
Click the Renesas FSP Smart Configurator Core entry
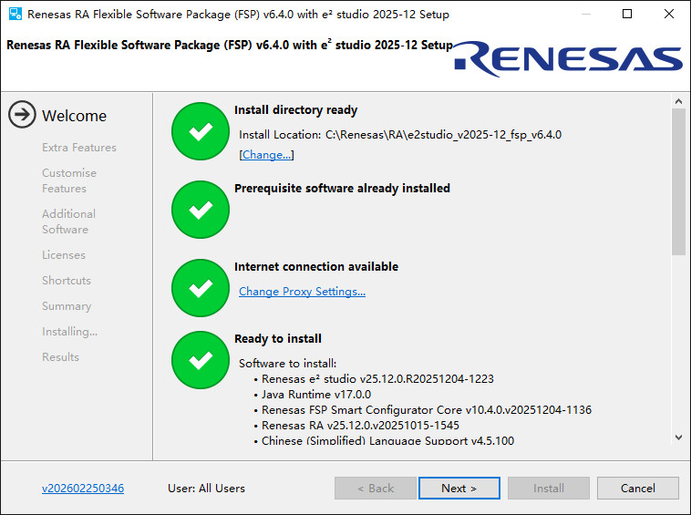tap(427, 409)
